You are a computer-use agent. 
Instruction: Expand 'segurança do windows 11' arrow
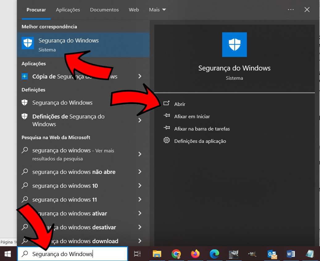[x=140, y=199]
